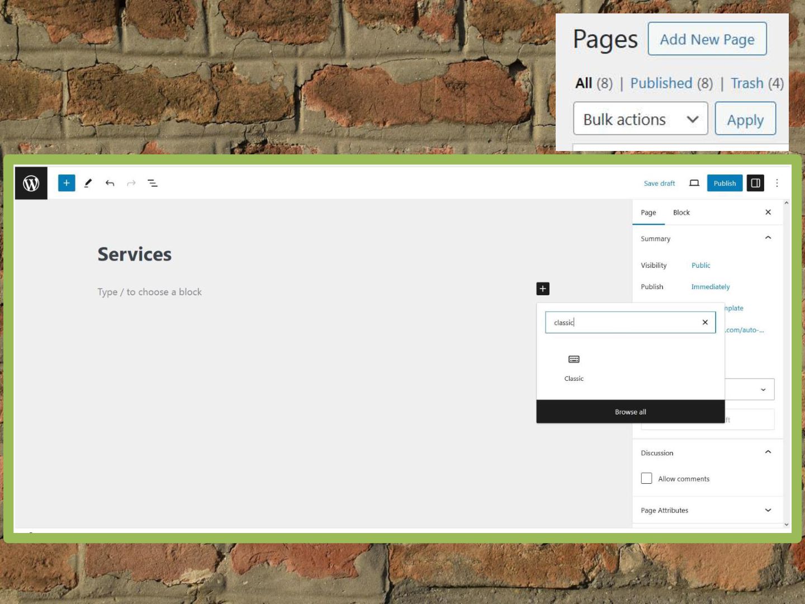The height and width of the screenshot is (604, 805).
Task: Collapse the Summary panel
Action: pyautogui.click(x=768, y=238)
